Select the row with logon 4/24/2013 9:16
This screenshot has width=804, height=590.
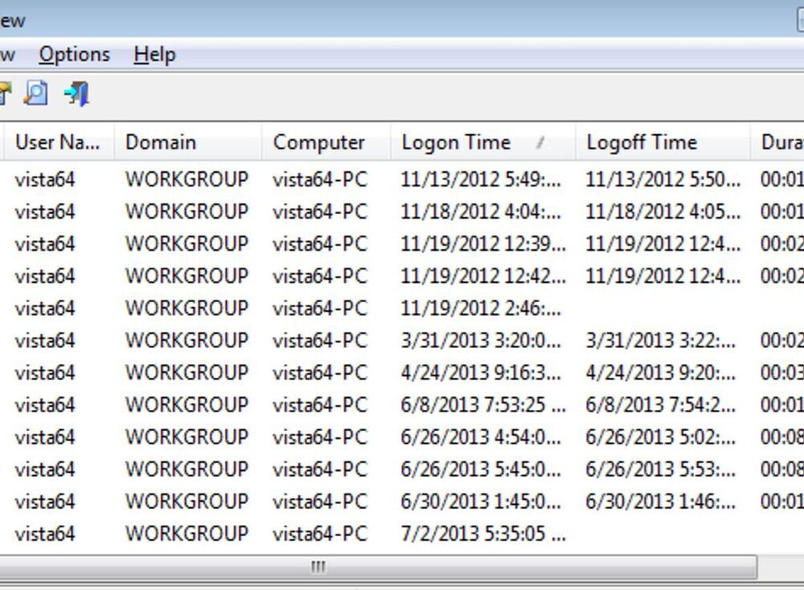pyautogui.click(x=402, y=373)
